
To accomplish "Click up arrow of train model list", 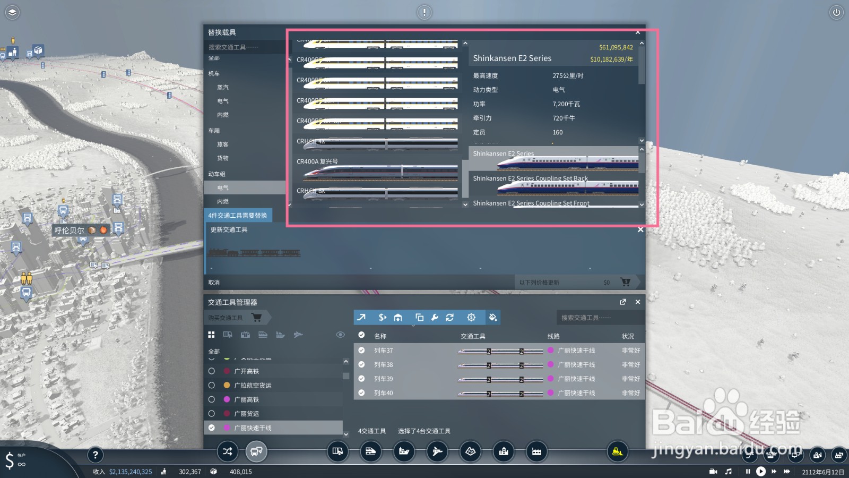I will pos(465,44).
